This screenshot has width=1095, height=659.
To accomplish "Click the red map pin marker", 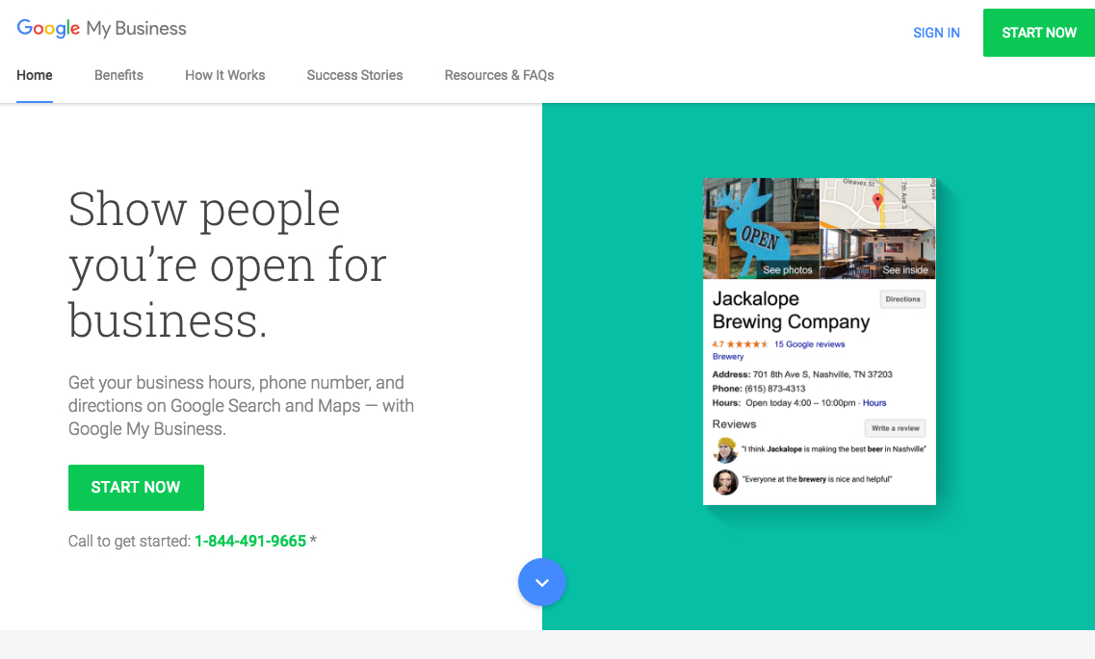I will pos(876,201).
